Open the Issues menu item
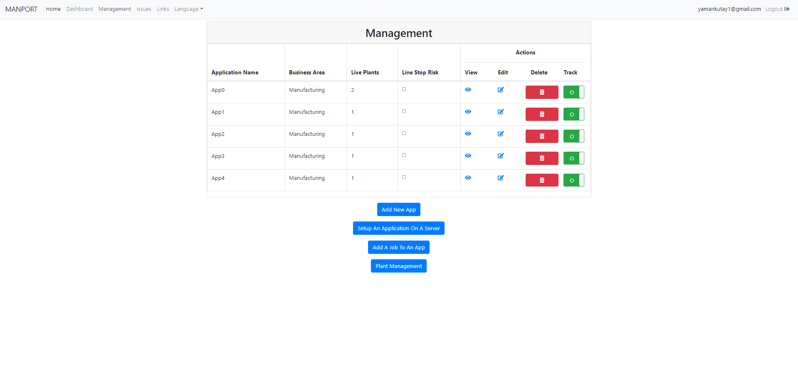 click(143, 9)
